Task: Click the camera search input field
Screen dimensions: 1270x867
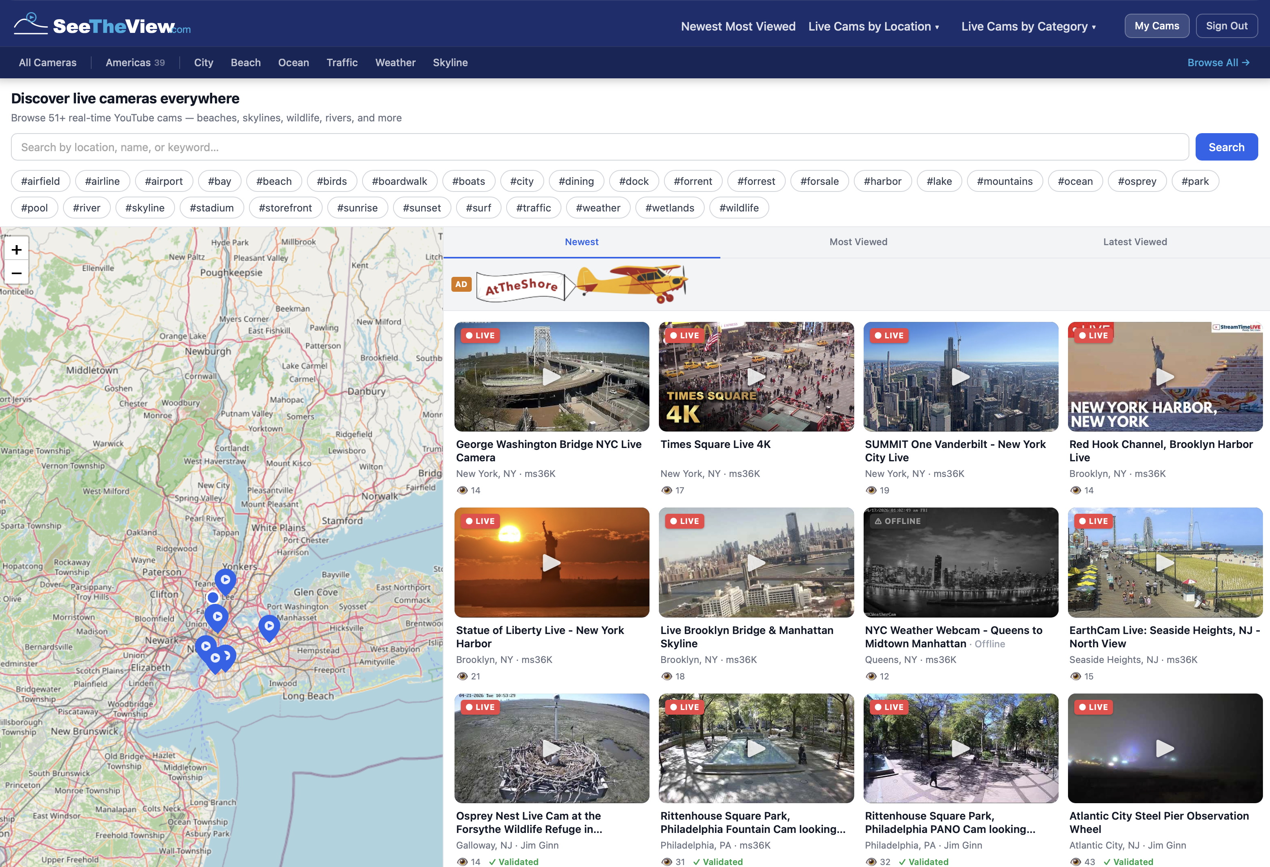Action: click(x=599, y=147)
